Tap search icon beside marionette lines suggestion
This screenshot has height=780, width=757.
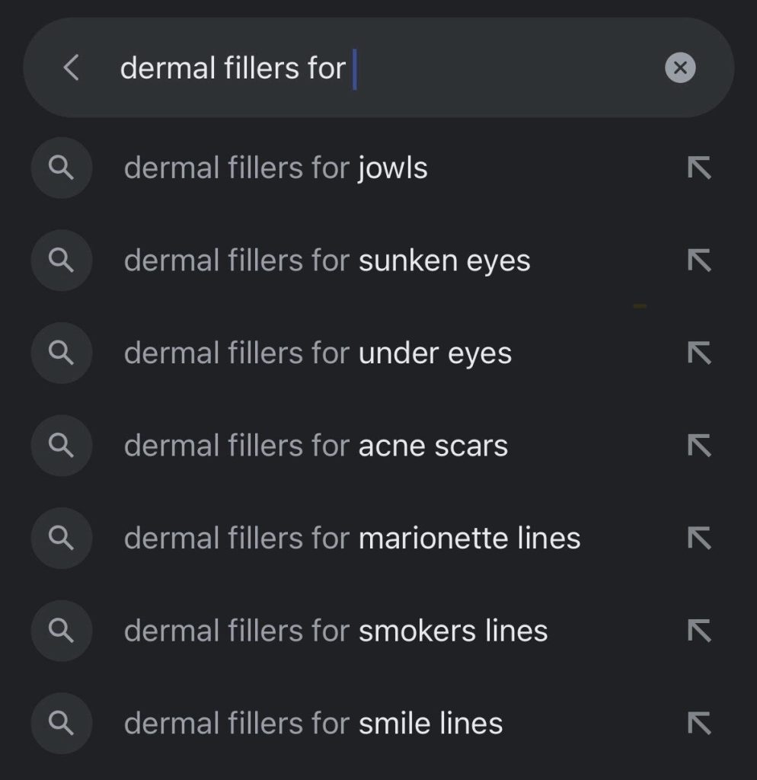(x=62, y=538)
